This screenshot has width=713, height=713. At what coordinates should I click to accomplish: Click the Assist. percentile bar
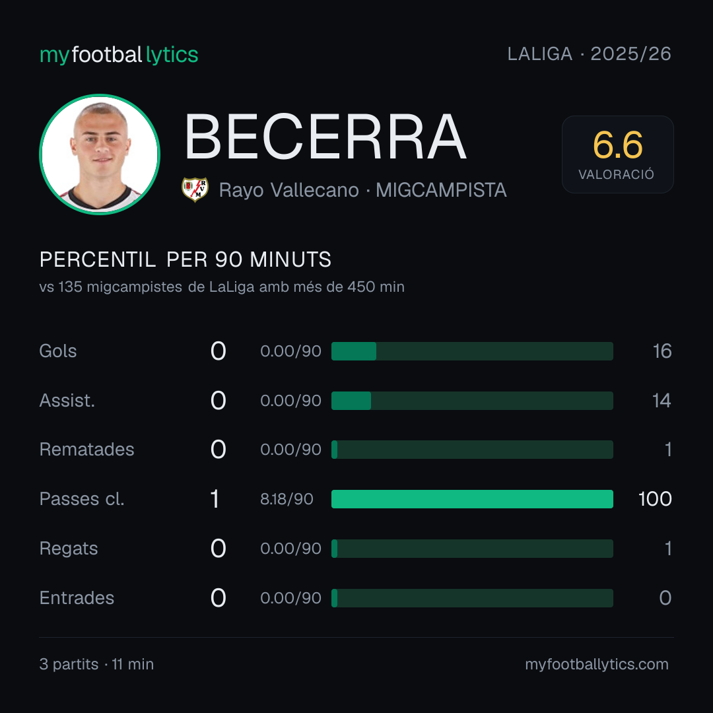tap(472, 401)
